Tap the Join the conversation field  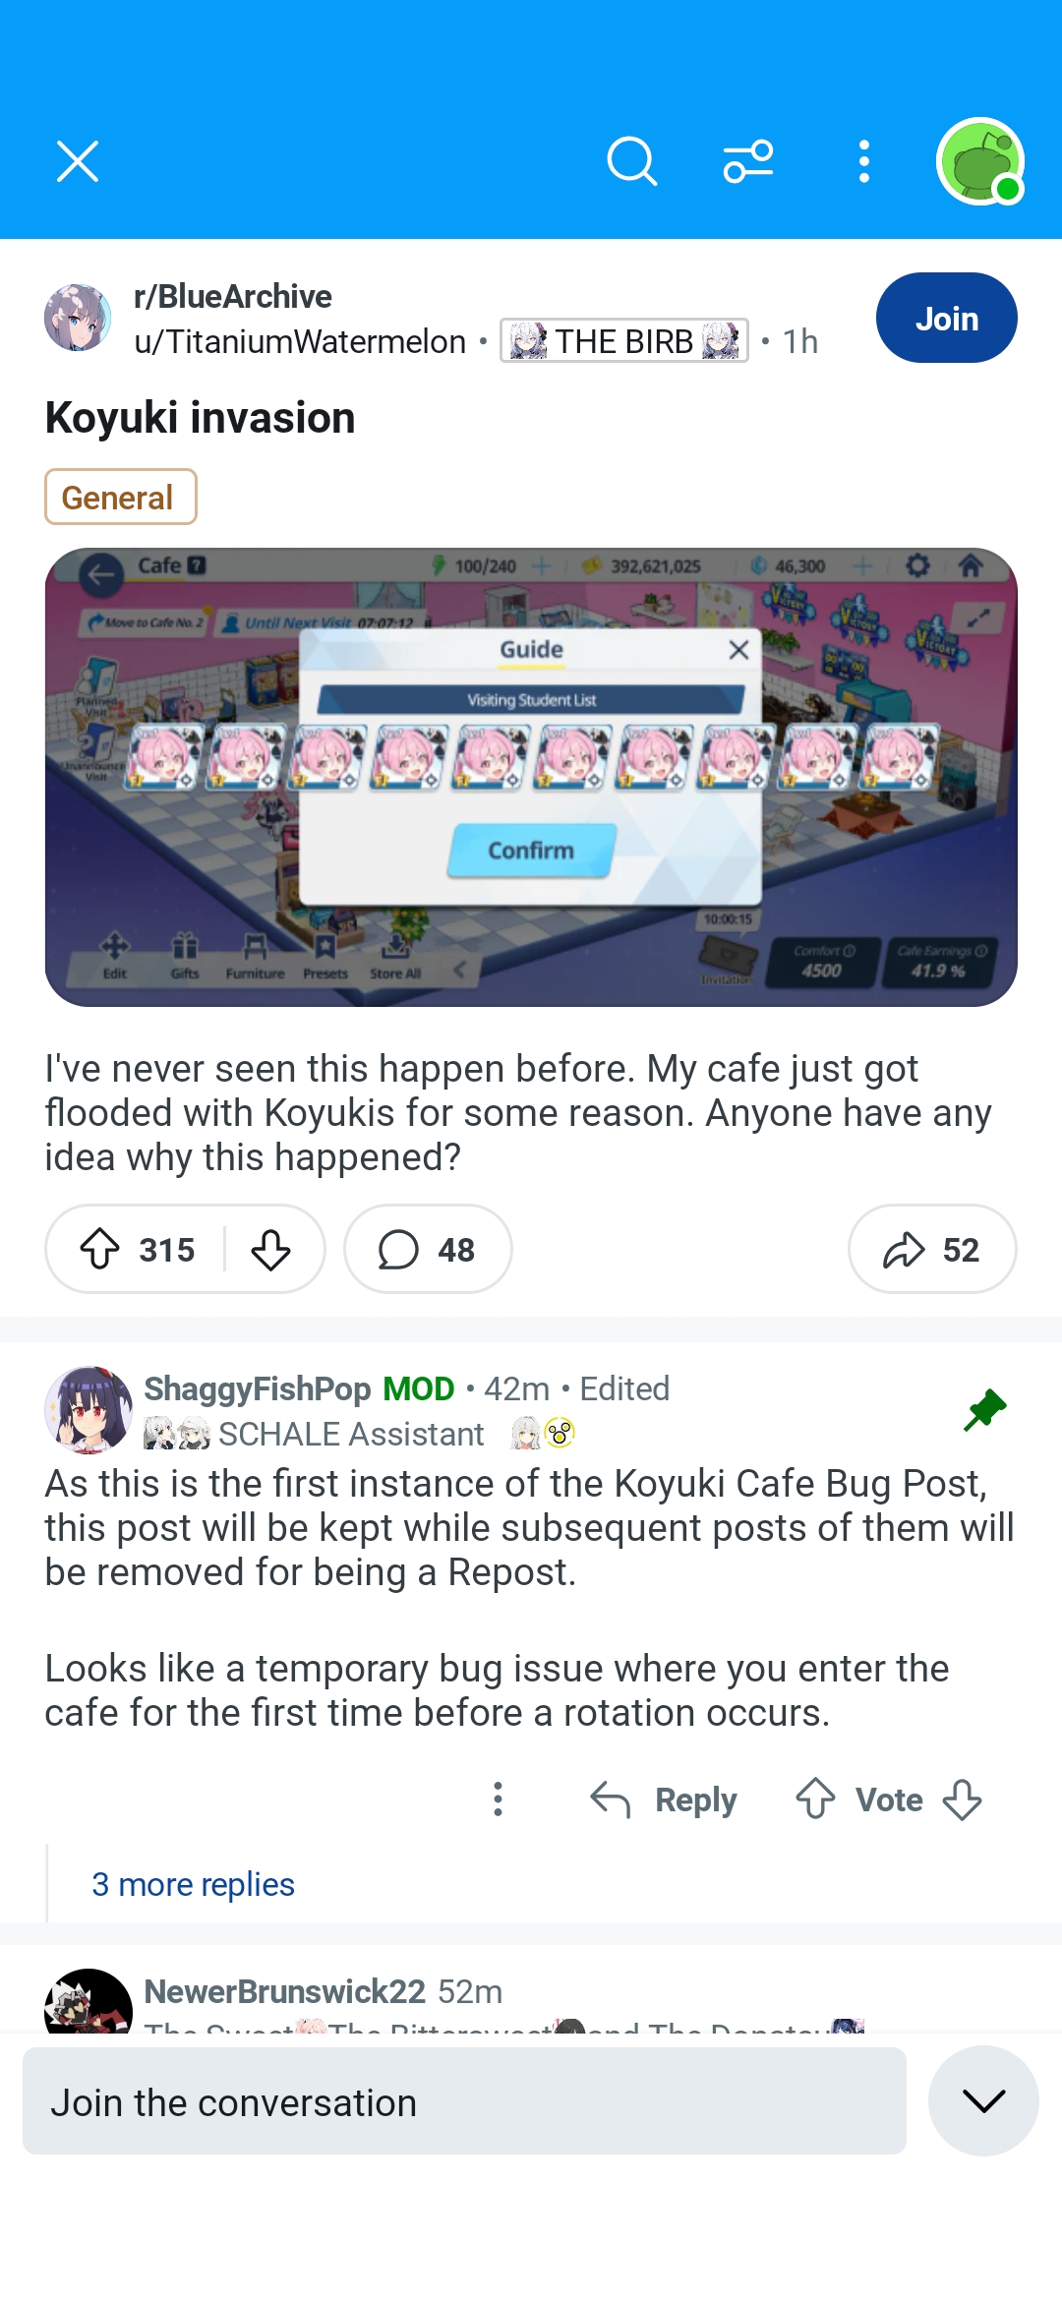(464, 2101)
